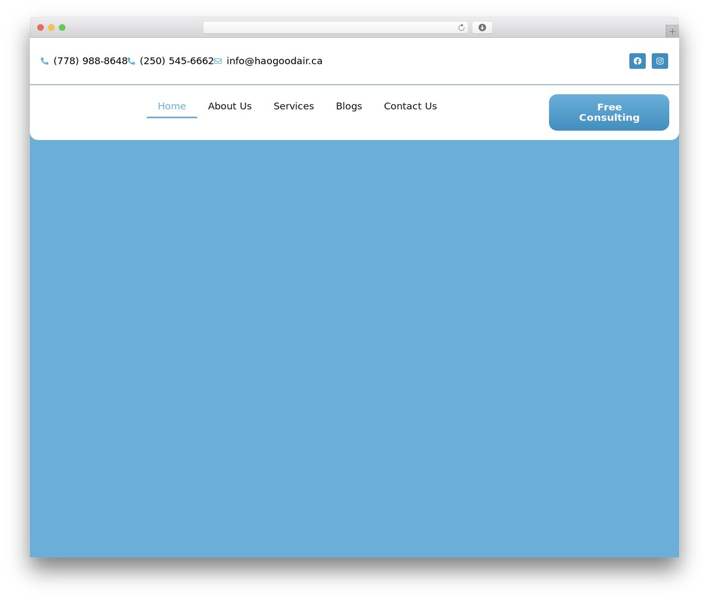Image resolution: width=709 pixels, height=600 pixels.
Task: Maximize the window with green button
Action: tap(62, 28)
